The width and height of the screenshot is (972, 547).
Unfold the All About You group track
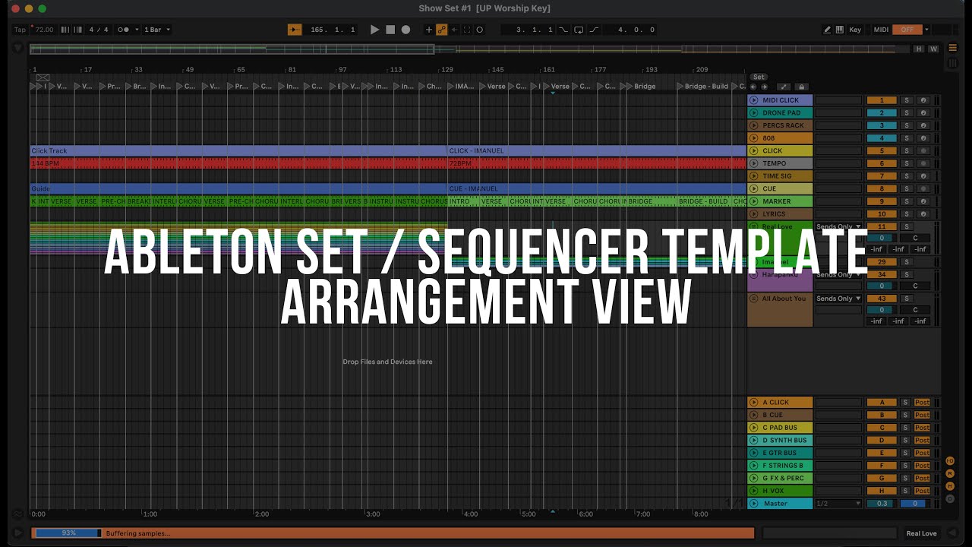753,299
